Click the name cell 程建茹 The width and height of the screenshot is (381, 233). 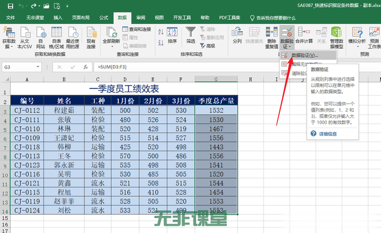64,111
